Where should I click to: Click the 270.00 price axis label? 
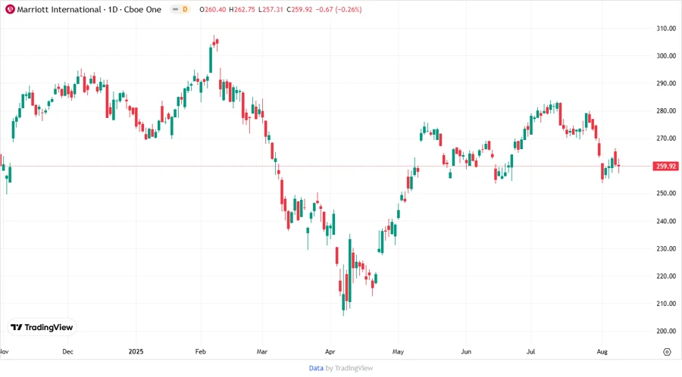[666, 138]
